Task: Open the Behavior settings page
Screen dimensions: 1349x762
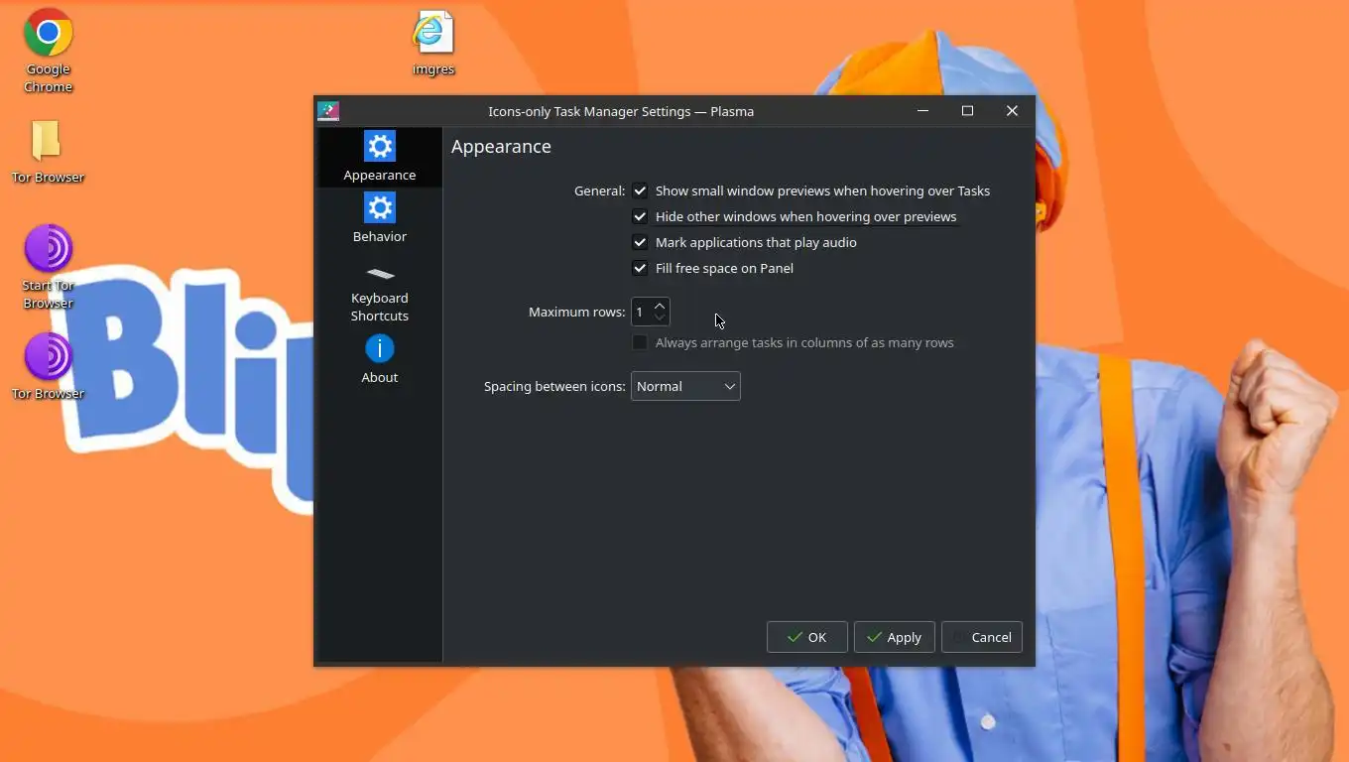Action: [x=379, y=218]
